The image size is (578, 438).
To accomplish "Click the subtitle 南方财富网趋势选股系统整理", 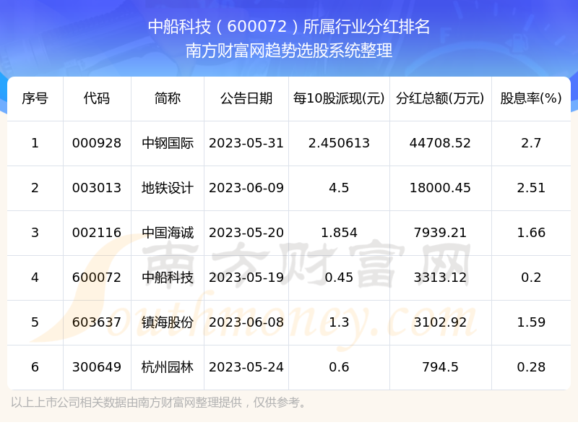I will coord(288,51).
